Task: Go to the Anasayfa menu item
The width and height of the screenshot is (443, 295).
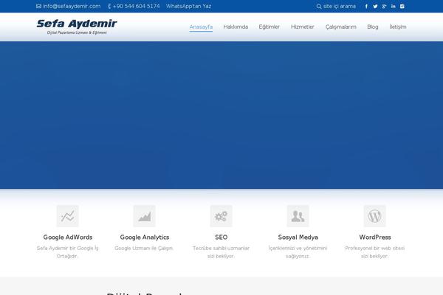Action: [201, 27]
